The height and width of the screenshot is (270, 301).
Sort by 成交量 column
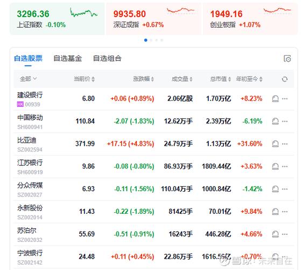pos(182,79)
